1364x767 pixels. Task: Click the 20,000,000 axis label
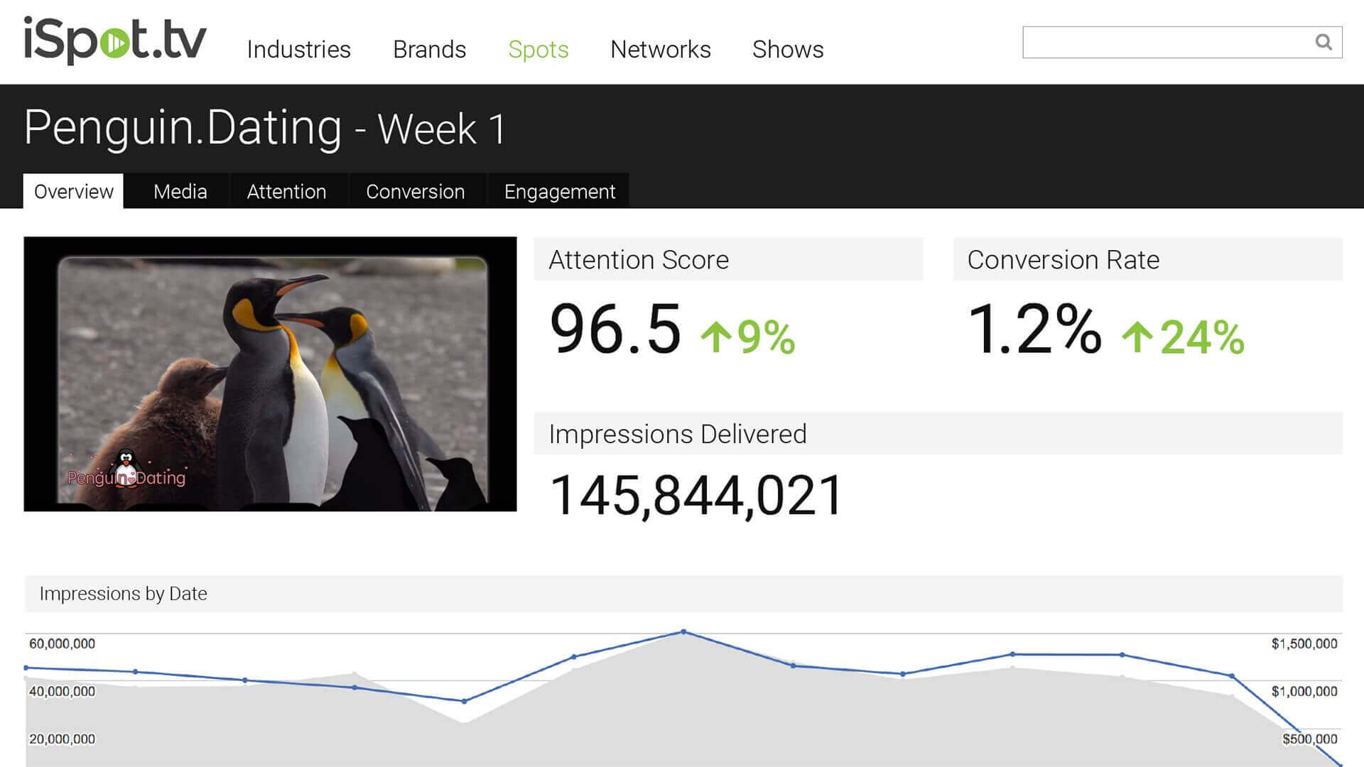(x=62, y=739)
